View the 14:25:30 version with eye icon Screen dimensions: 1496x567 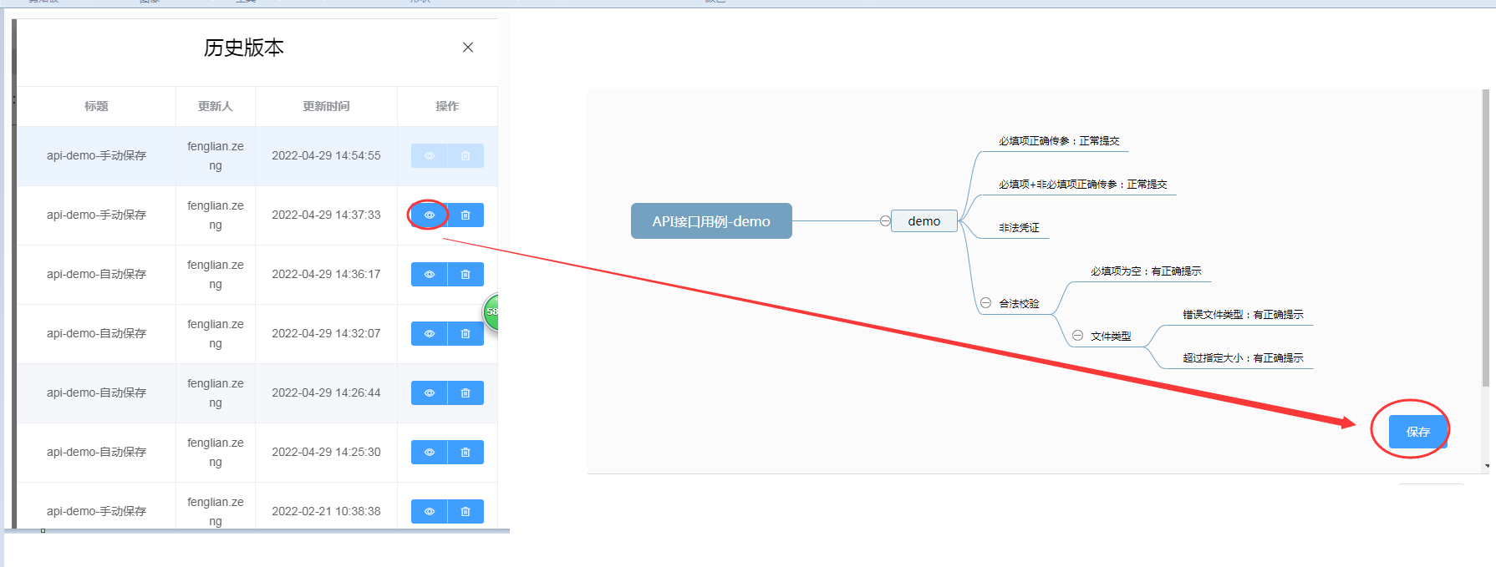(x=429, y=453)
